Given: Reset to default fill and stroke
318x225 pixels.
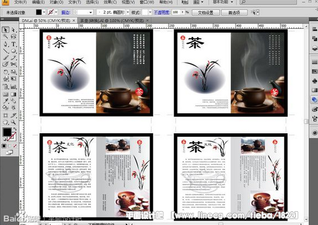Looking at the screenshot, I should [x=4, y=140].
